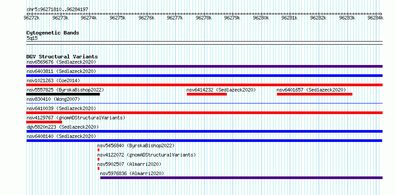Image resolution: width=395 pixels, height=195 pixels.
Task: Click the chr5:96271810..96284197 region label
Action: (x=57, y=10)
